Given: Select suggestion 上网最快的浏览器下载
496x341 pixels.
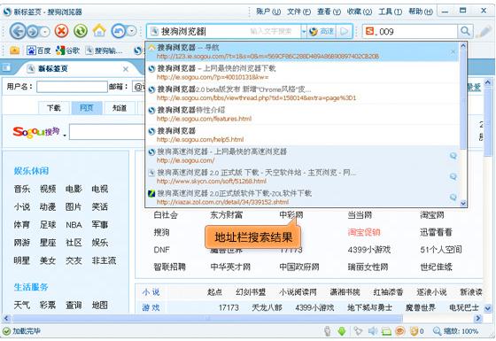Looking at the screenshot, I should coord(302,73).
